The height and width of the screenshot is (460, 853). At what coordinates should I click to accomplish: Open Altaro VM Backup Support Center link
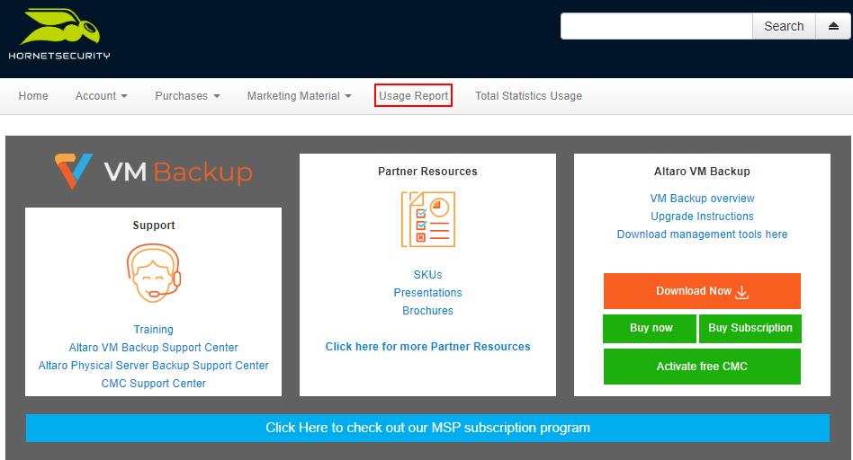[153, 347]
